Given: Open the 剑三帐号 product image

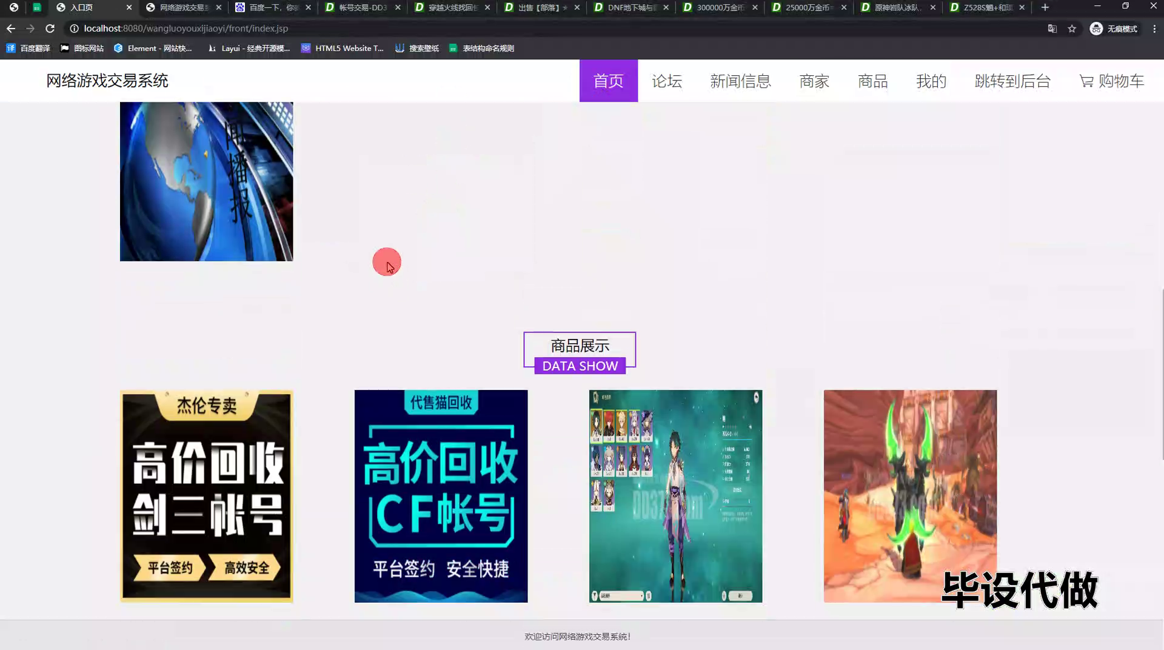Looking at the screenshot, I should 206,496.
